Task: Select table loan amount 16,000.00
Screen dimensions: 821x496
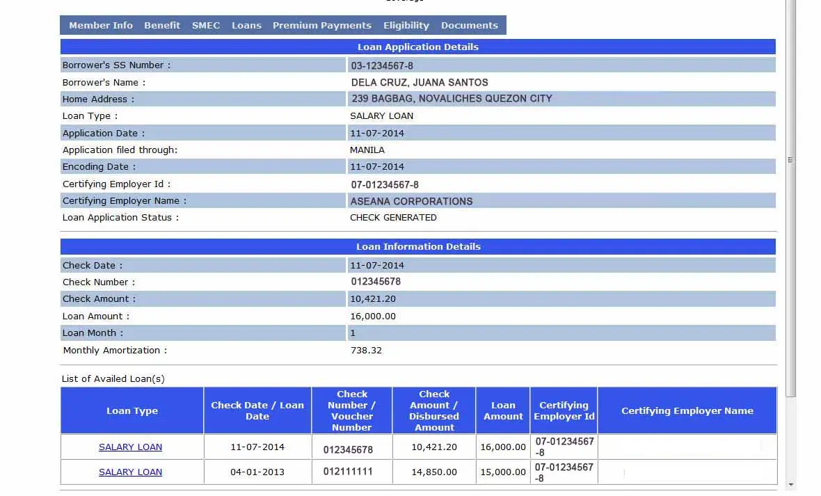Action: click(502, 447)
